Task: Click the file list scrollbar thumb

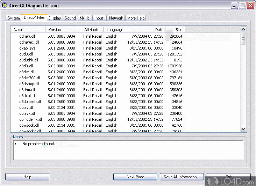Action: (243, 39)
